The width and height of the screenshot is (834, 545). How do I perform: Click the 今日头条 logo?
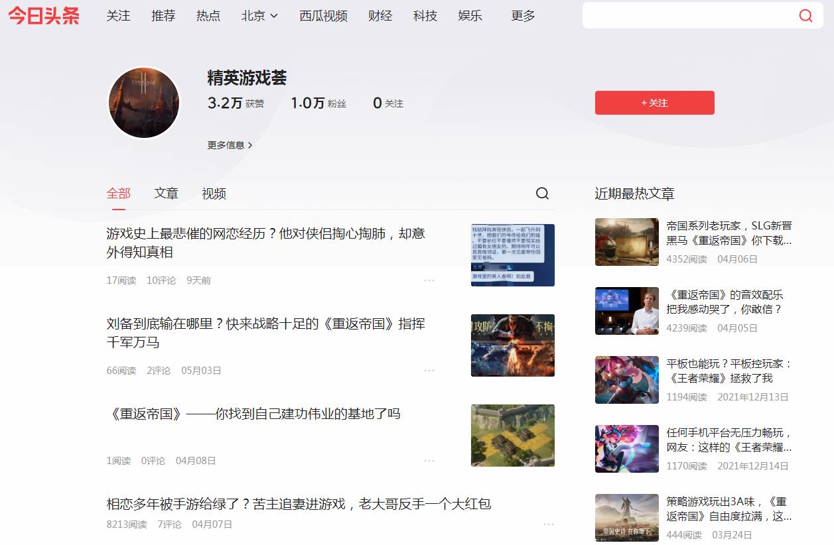click(x=44, y=16)
